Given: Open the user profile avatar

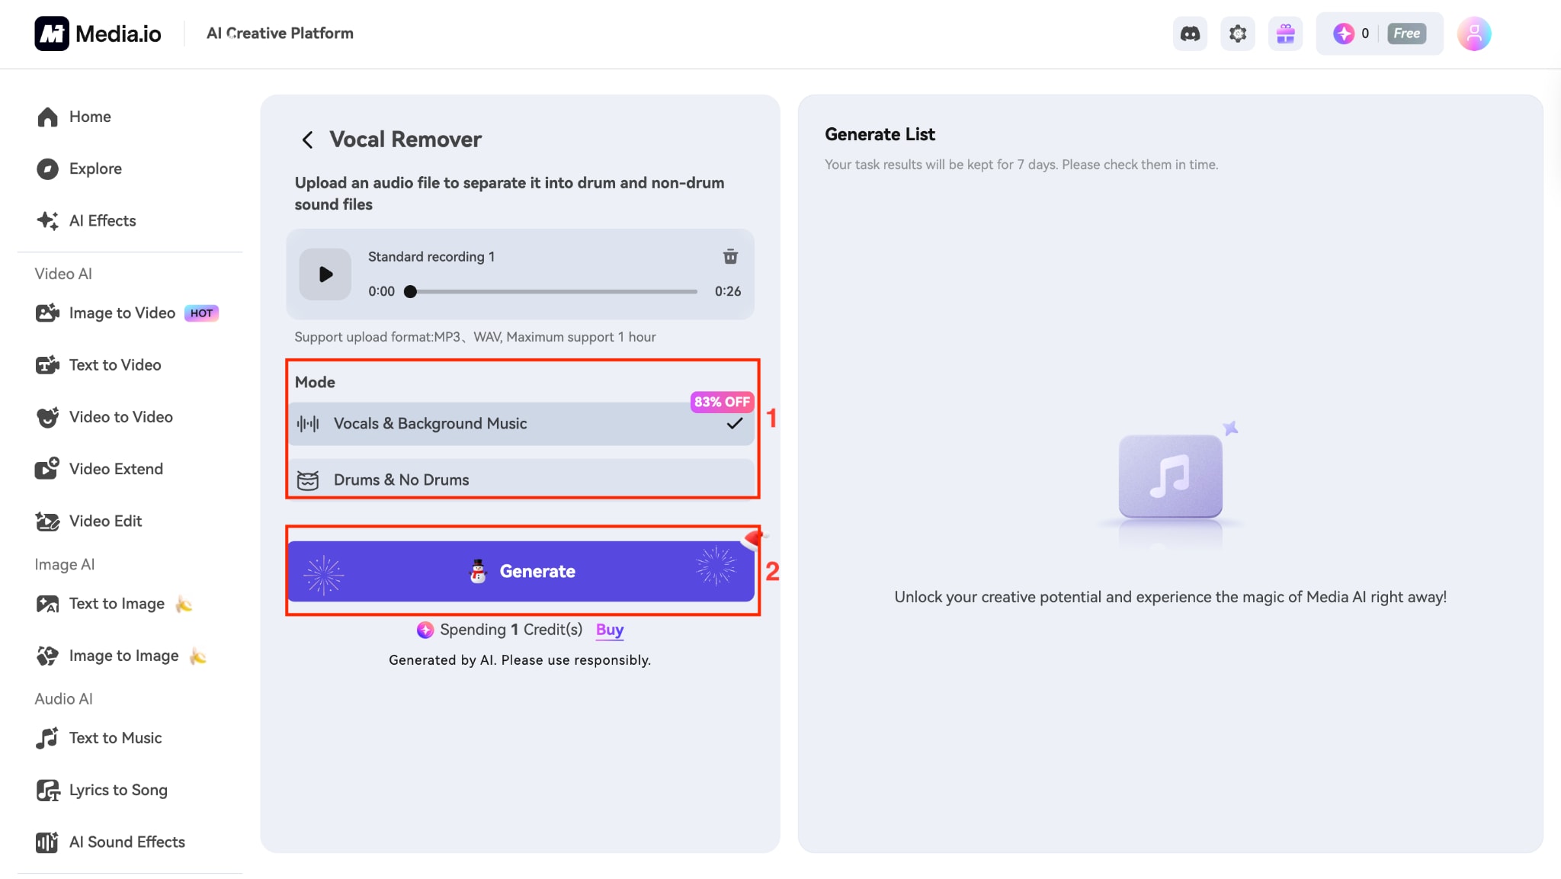Looking at the screenshot, I should pos(1474,34).
